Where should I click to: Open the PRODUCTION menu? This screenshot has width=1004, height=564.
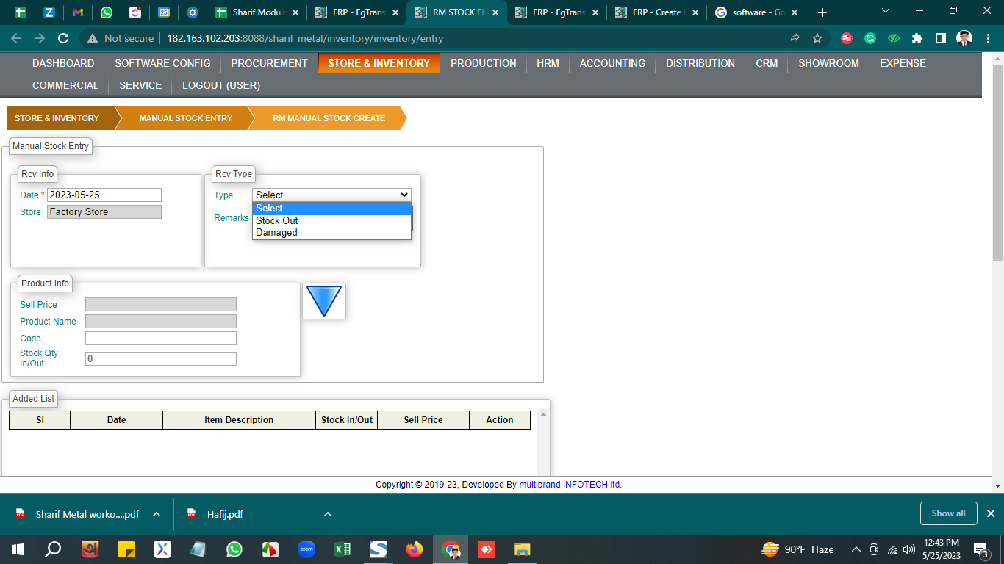(x=484, y=63)
